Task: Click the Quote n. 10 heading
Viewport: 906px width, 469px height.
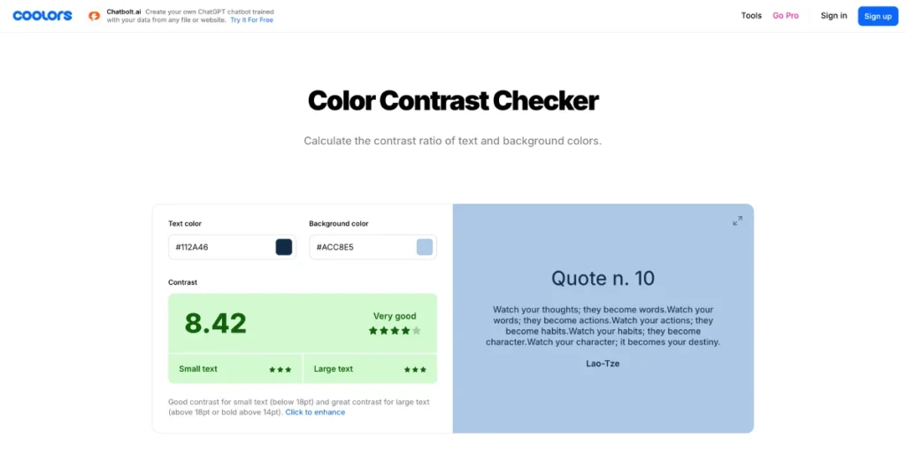Action: tap(603, 279)
